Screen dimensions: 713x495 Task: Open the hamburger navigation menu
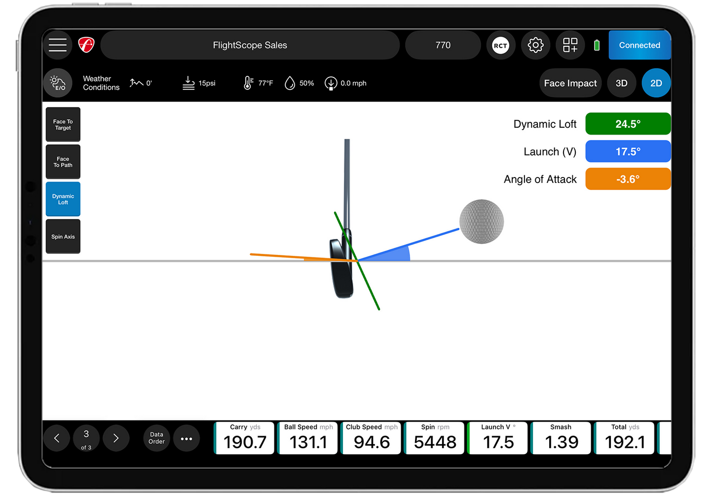click(57, 45)
